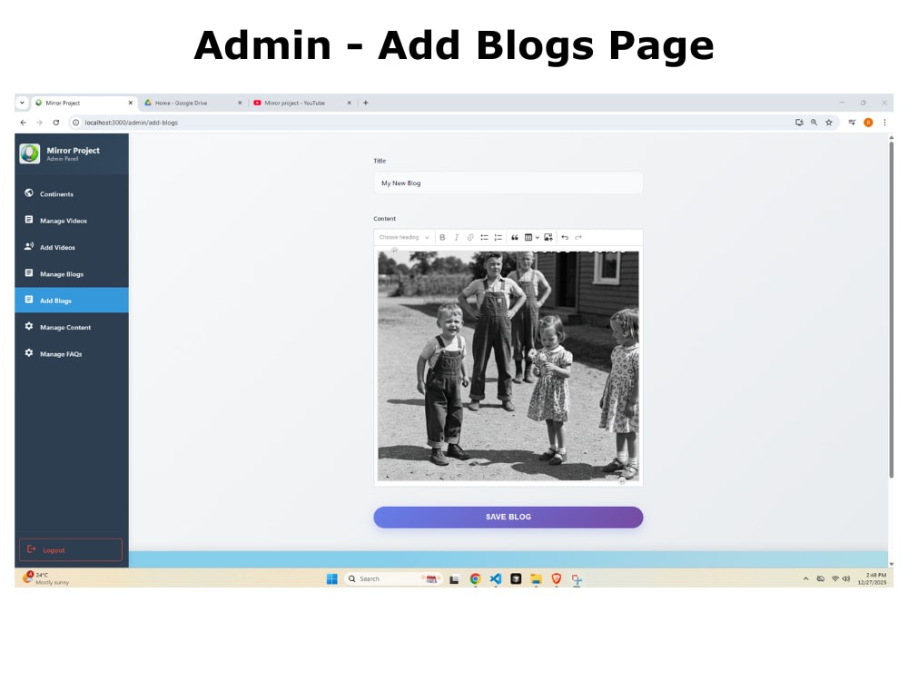Apply Italic formatting in the editor
Screen dimensions: 908x681
pyautogui.click(x=457, y=237)
